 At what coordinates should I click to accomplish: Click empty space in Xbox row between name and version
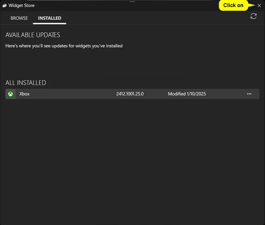pyautogui.click(x=71, y=94)
